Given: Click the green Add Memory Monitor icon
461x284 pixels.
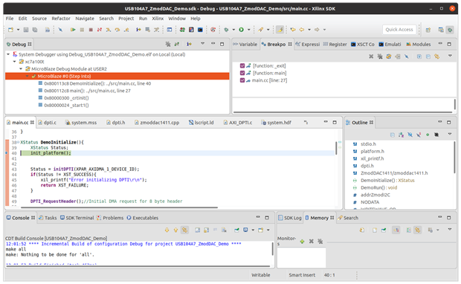Looking at the screenshot, I should click(x=302, y=242).
